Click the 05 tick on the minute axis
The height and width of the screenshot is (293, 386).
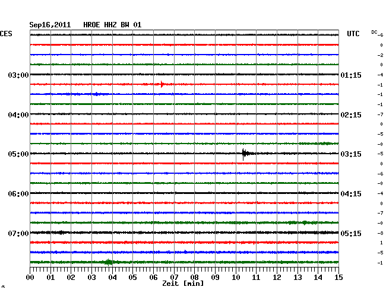tap(132, 278)
